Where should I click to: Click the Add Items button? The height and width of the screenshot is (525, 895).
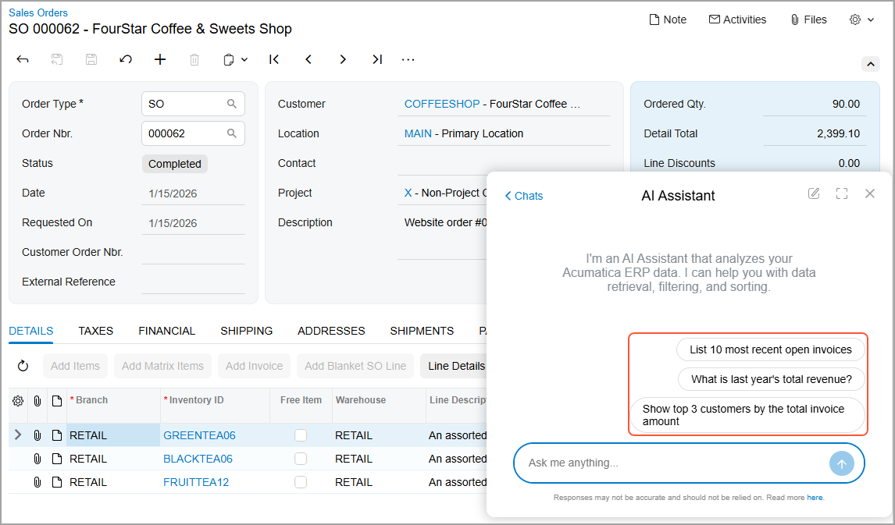(75, 366)
